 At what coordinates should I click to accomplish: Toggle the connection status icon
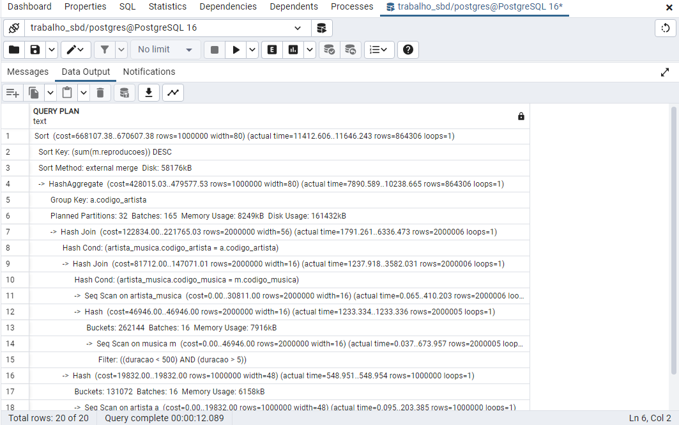click(x=14, y=28)
